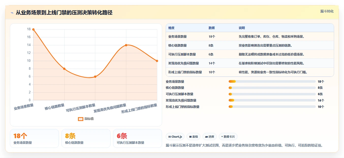Click the description starting 按业务影响筛选
Viewport: 344px width, 158px height.
click(x=265, y=46)
